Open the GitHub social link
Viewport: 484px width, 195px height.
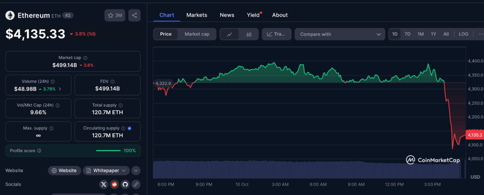125,184
